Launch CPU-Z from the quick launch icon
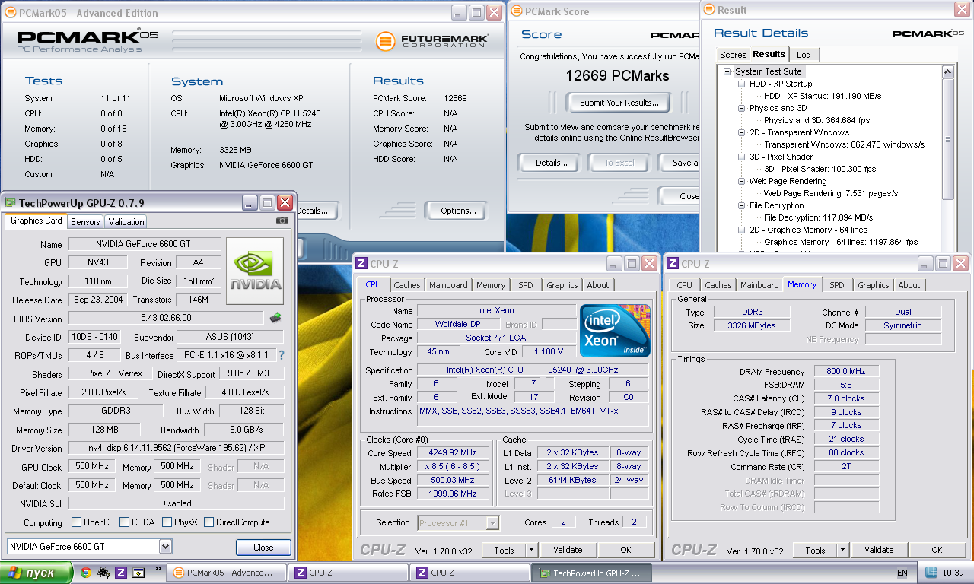Image resolution: width=974 pixels, height=584 pixels. [121, 573]
